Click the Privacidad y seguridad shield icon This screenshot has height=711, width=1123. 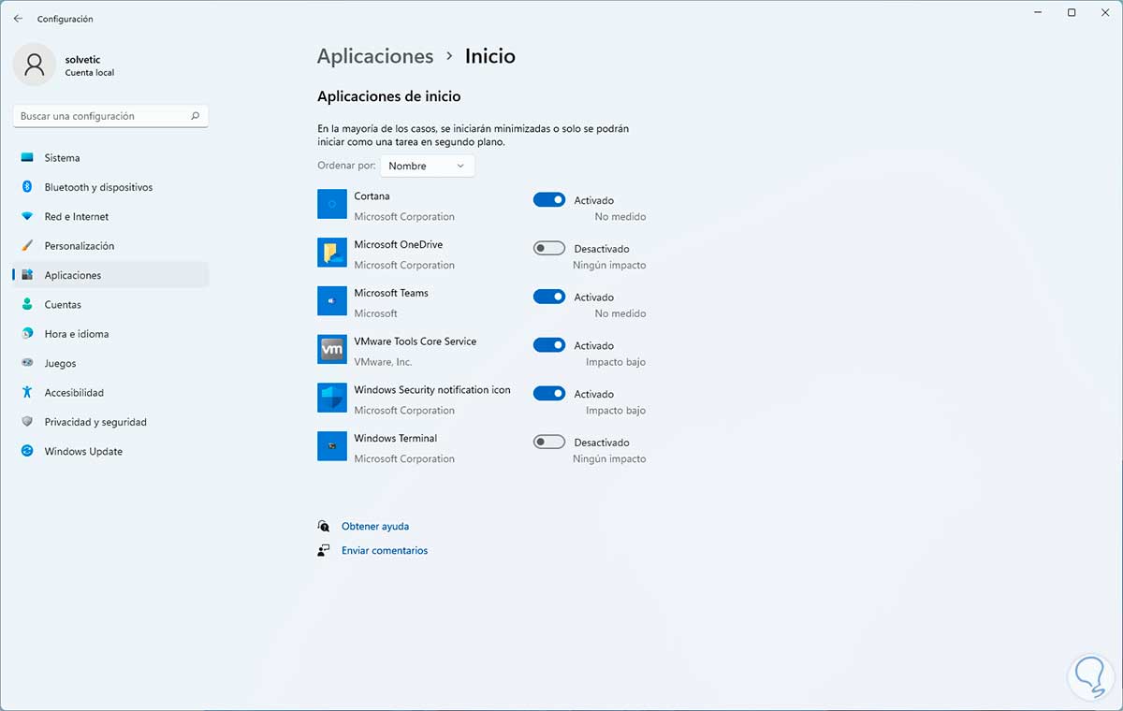[27, 422]
